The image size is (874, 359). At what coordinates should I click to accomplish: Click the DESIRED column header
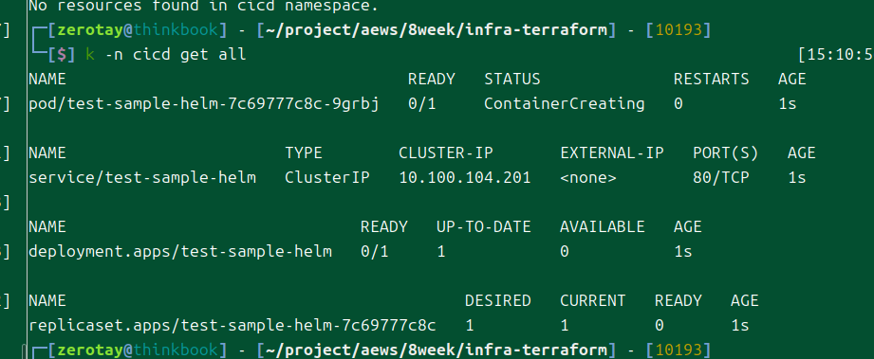pyautogui.click(x=498, y=301)
